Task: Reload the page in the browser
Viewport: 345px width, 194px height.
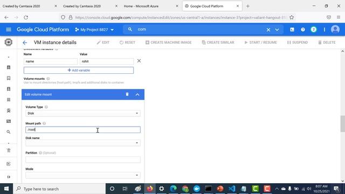Action: point(26,17)
